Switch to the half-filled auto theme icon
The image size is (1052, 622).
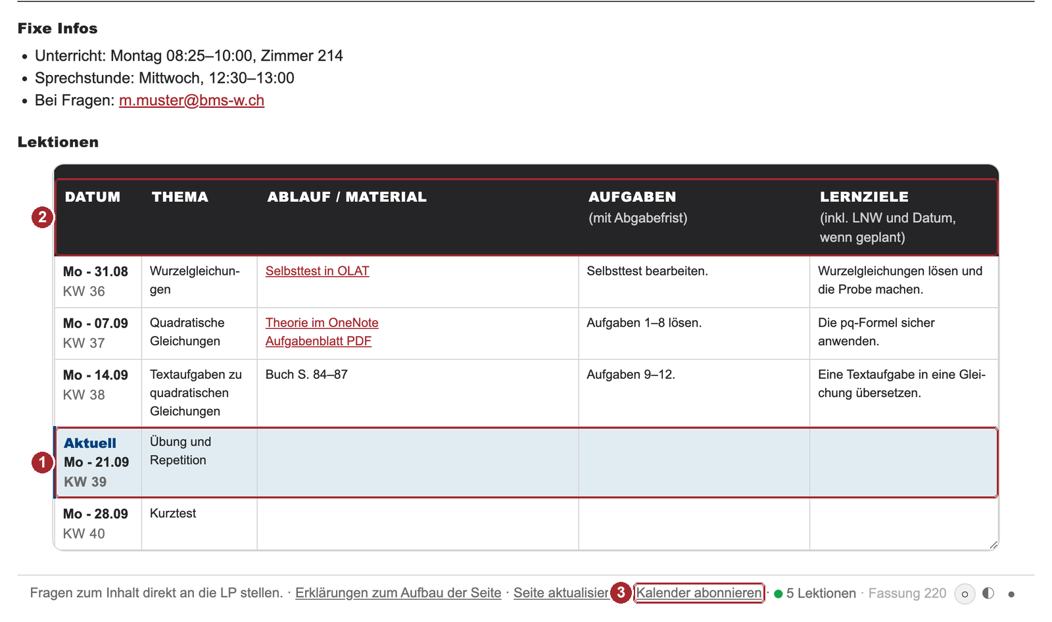(x=988, y=593)
